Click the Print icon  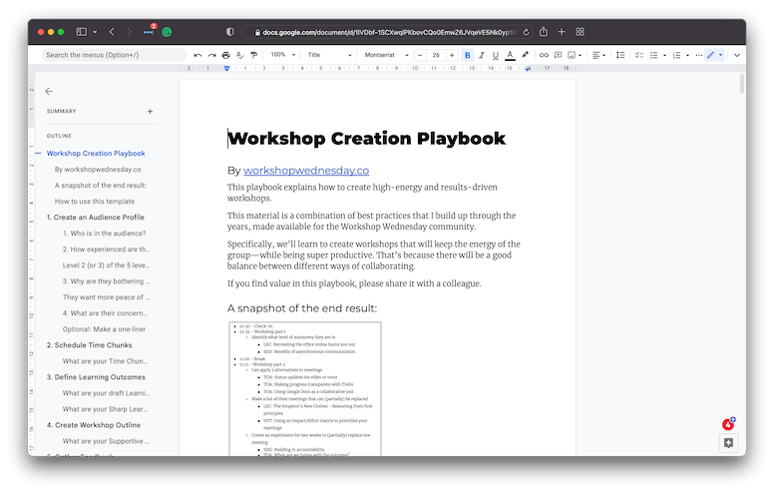click(x=226, y=55)
